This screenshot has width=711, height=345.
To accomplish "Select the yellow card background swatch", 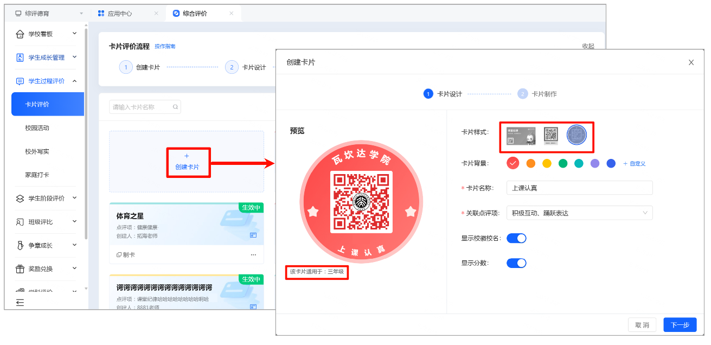I will [547, 163].
